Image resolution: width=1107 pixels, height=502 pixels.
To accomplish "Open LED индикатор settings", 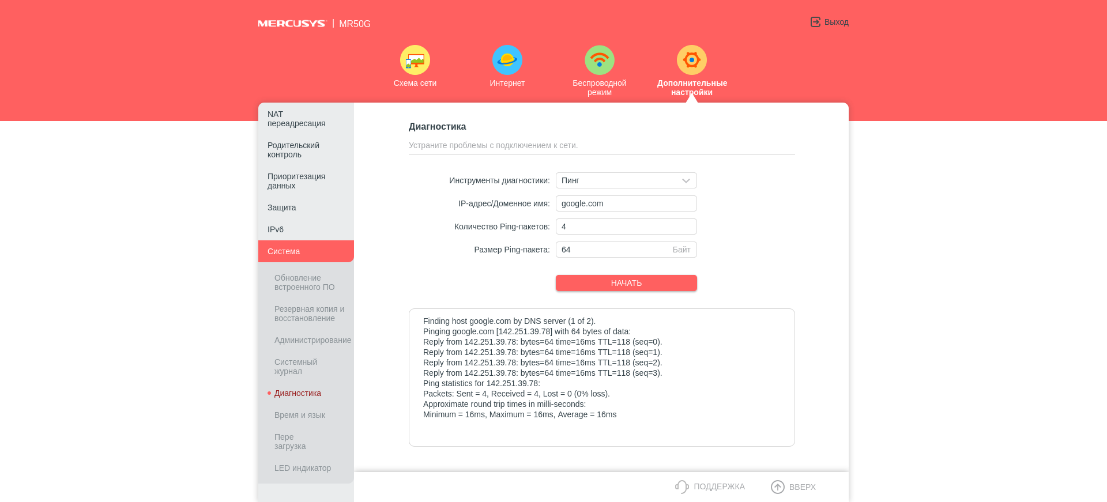I will click(x=303, y=468).
